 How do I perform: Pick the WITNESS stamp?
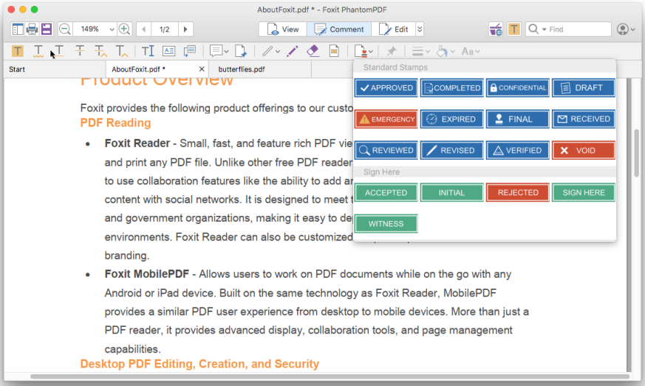click(x=386, y=224)
